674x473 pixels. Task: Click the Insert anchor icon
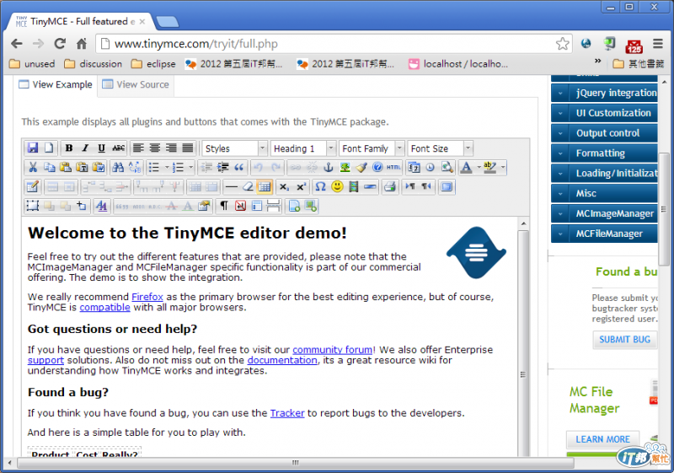pos(329,167)
